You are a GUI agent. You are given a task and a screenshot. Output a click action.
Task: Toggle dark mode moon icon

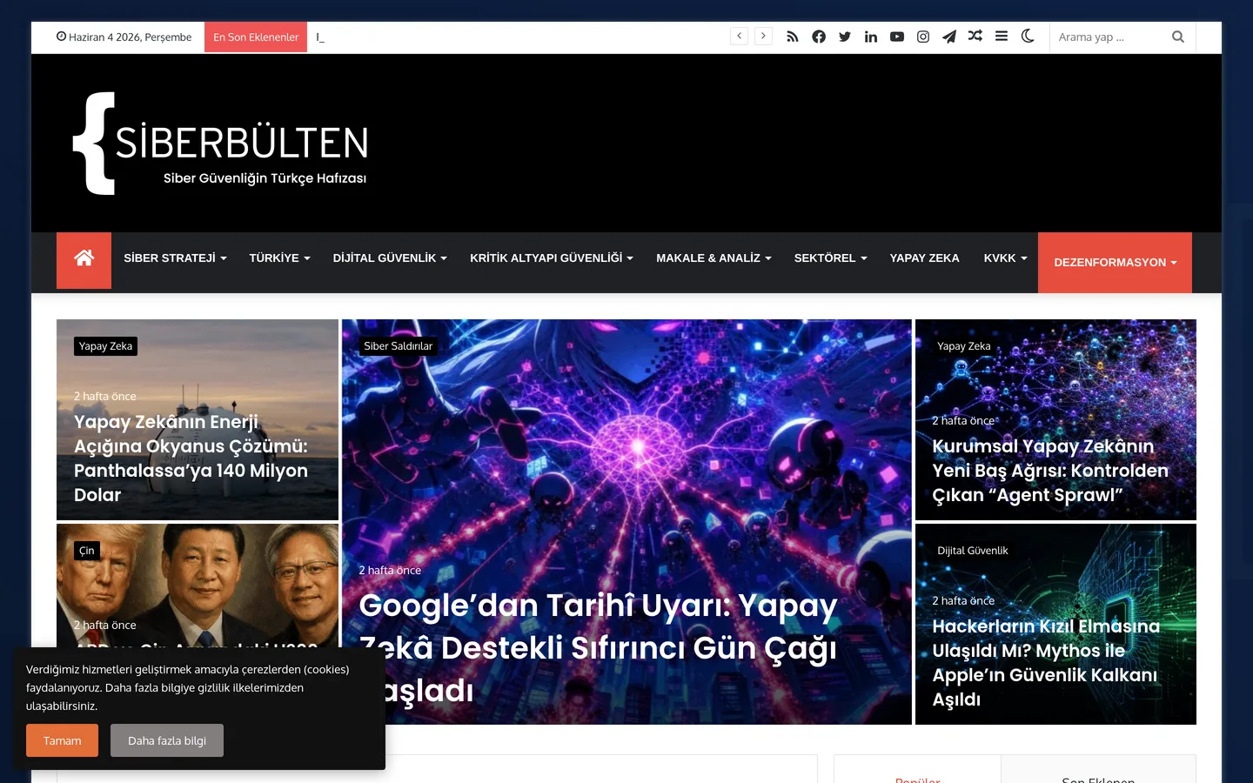(x=1028, y=37)
